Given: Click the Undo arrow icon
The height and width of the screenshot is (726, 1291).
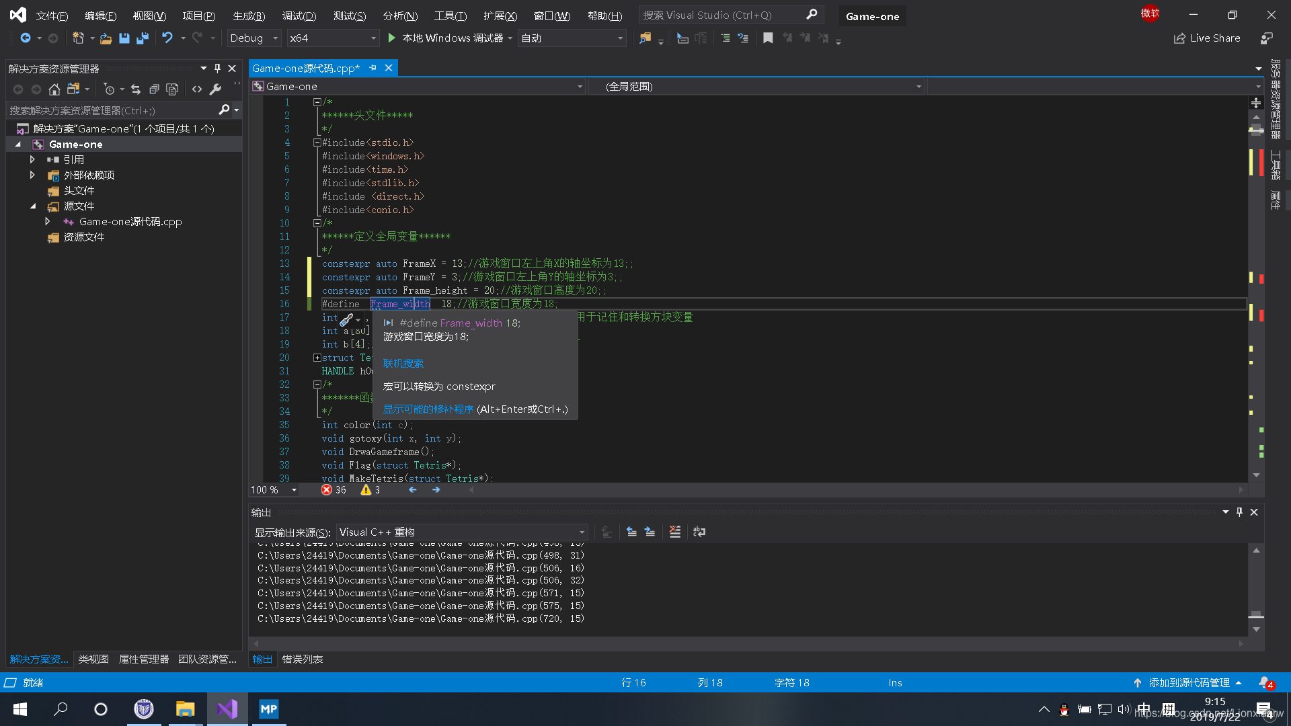Looking at the screenshot, I should click(167, 38).
